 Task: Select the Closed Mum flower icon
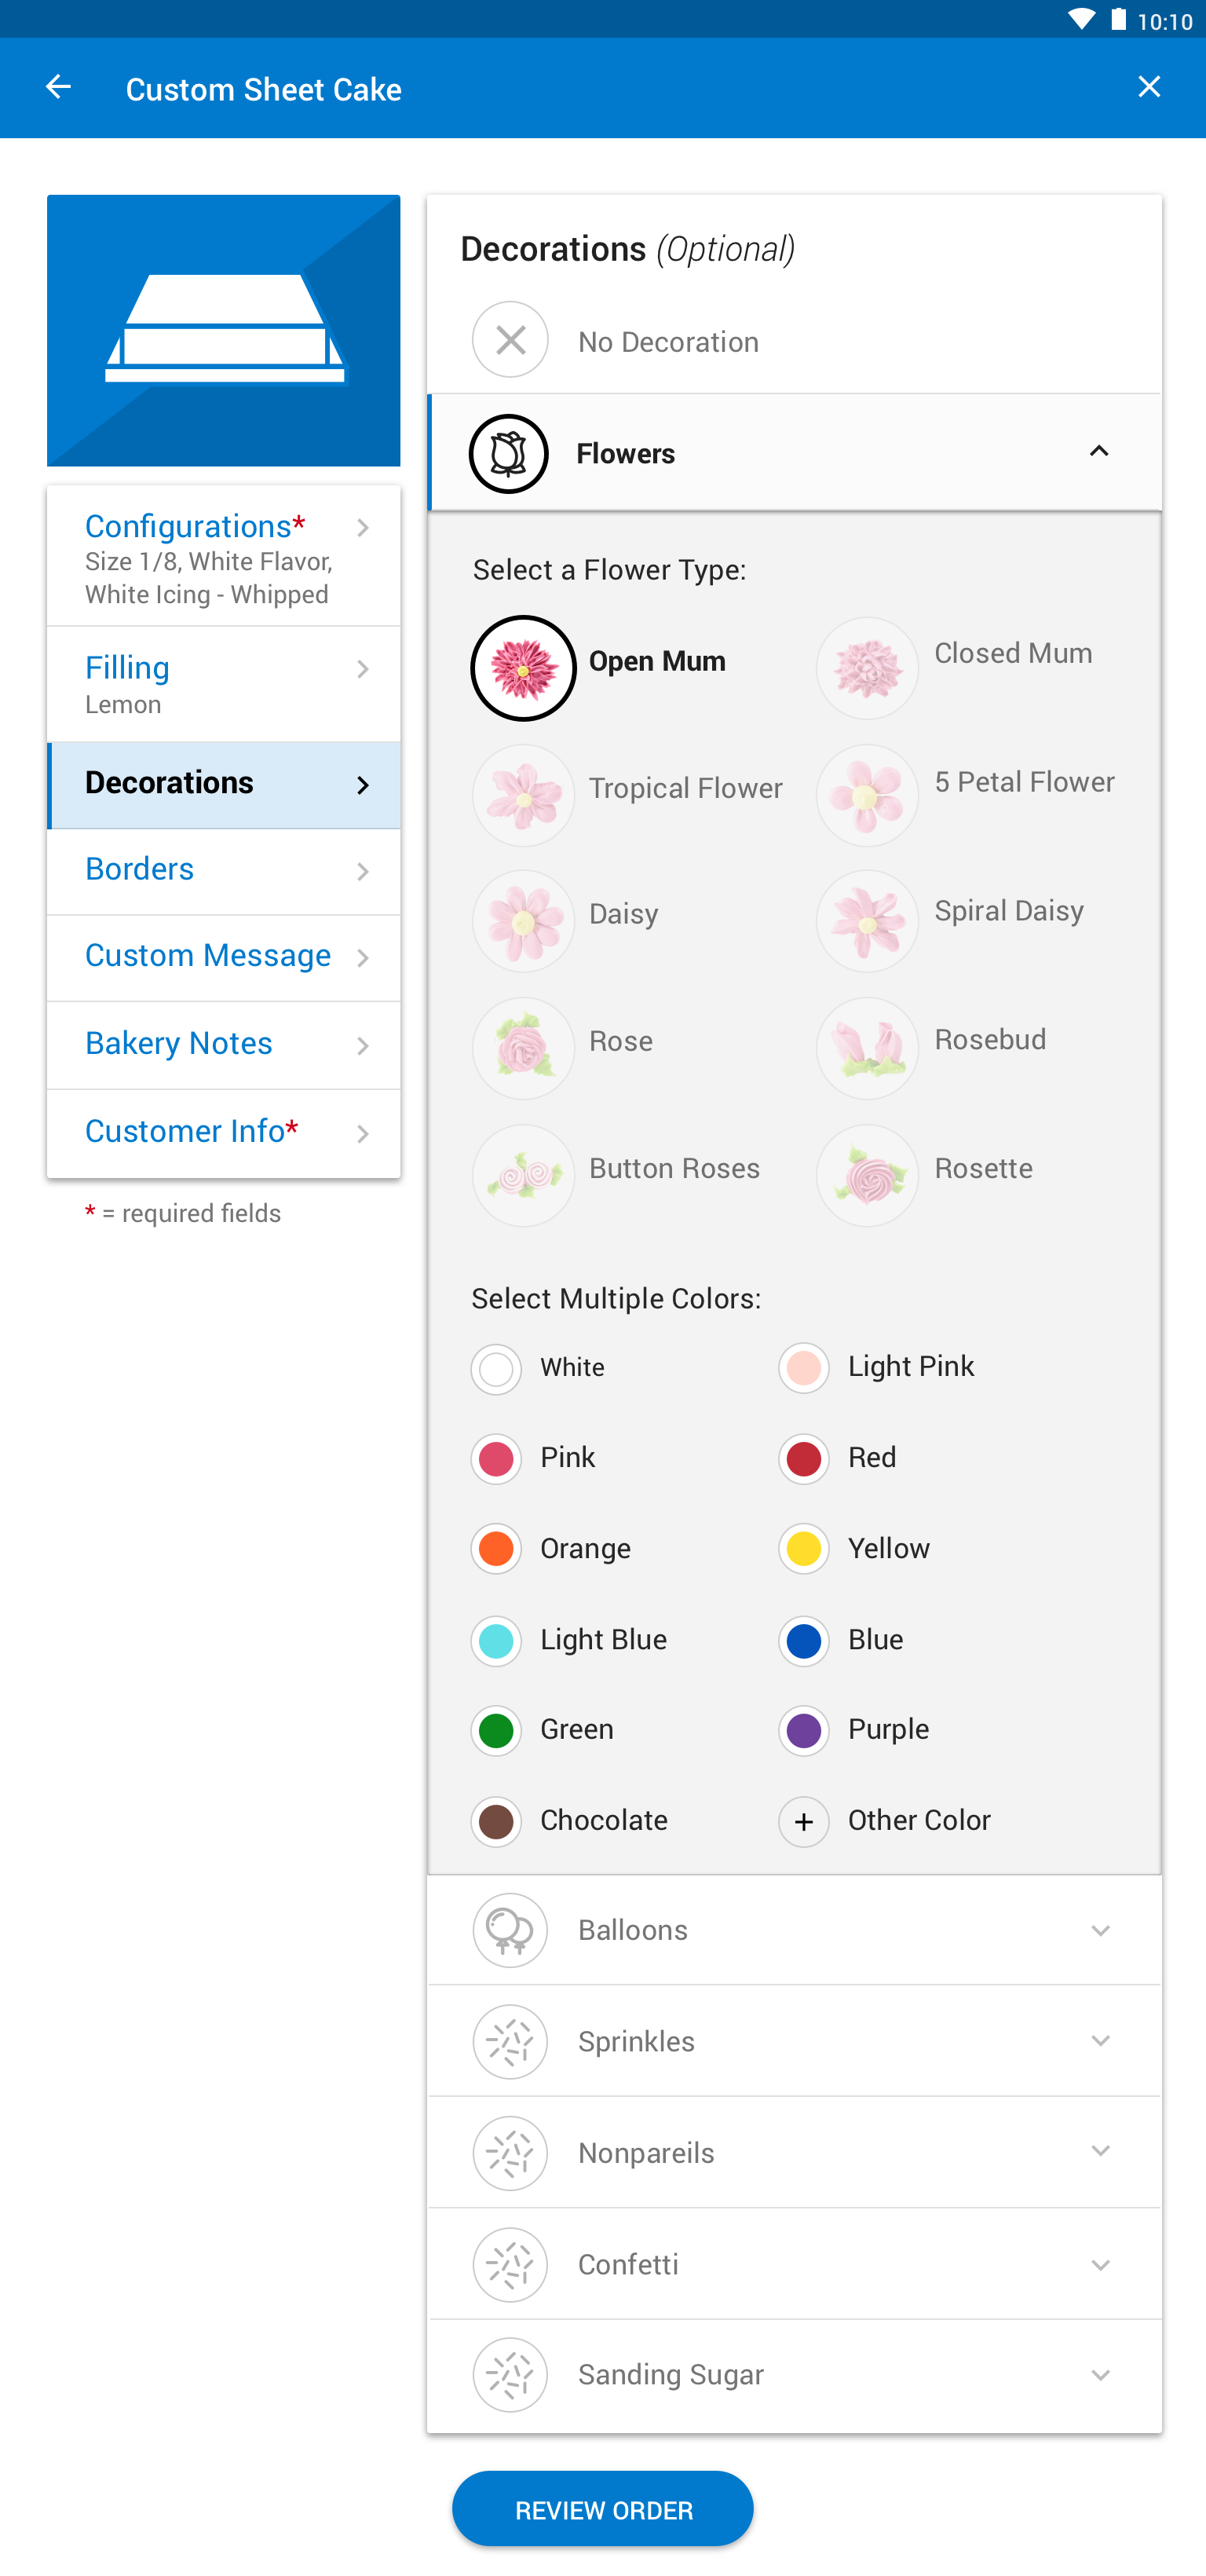(867, 668)
